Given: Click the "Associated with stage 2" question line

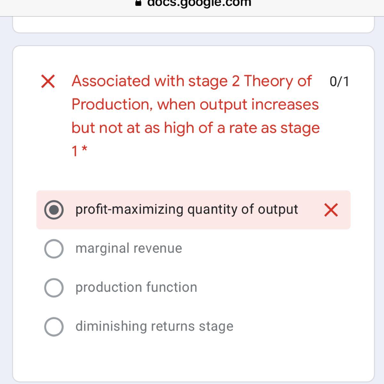Looking at the screenshot, I should click(x=191, y=81).
